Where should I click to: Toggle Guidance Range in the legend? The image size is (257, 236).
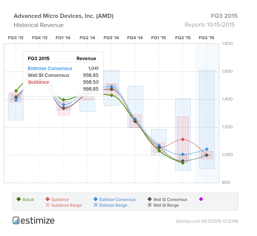click(64, 205)
